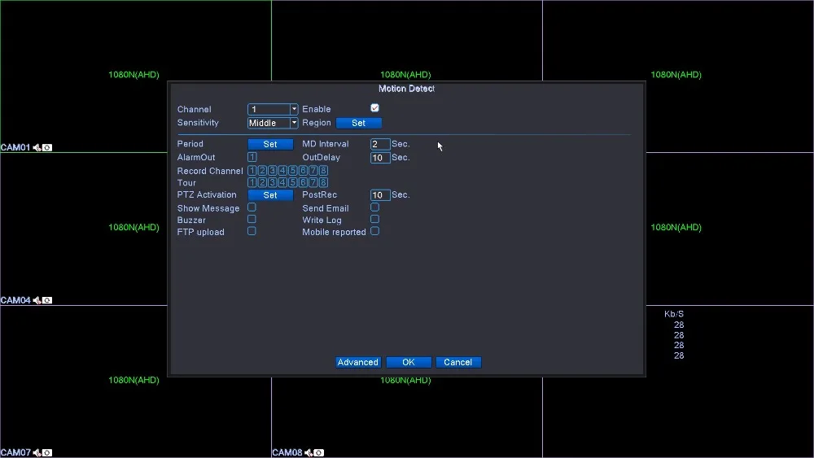Toggle Record Channel 6 box
This screenshot has height=458, width=814.
click(303, 170)
